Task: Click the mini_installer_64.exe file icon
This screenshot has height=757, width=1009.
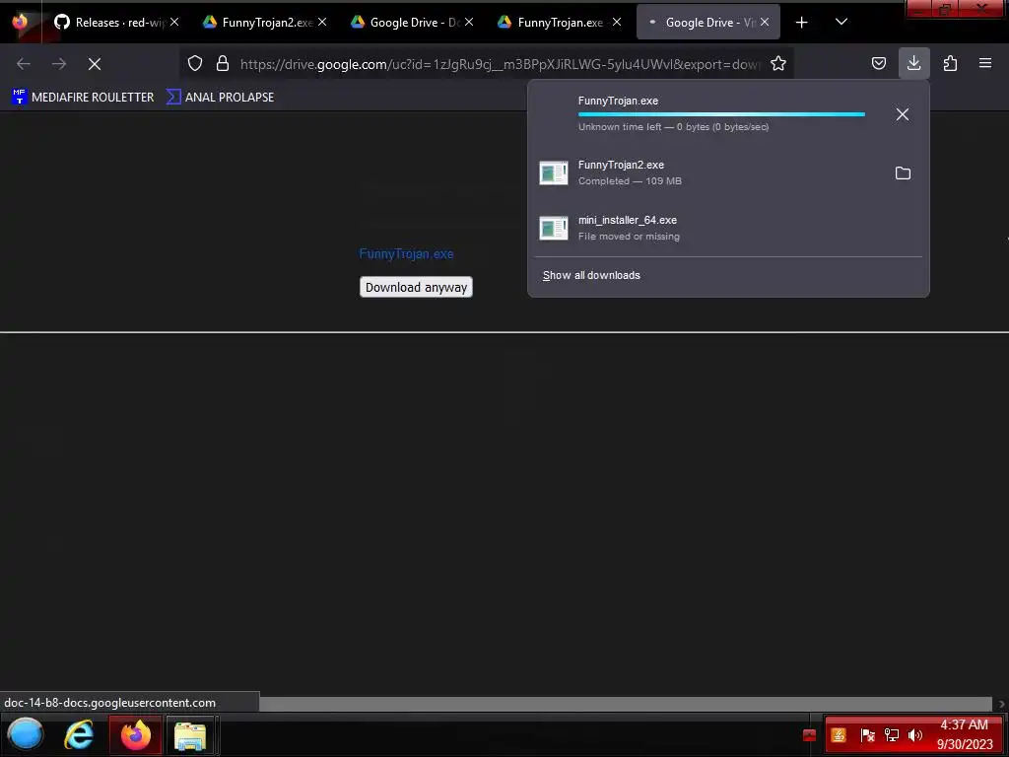Action: click(554, 228)
